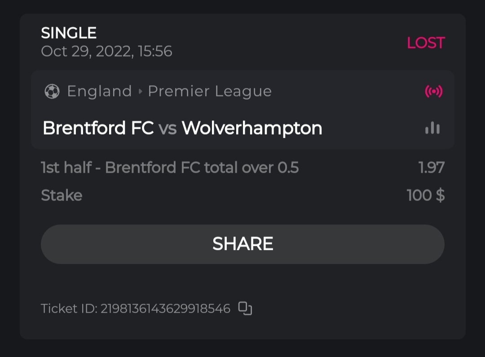
Task: Click the "Ticket ID:" label
Action: (69, 309)
